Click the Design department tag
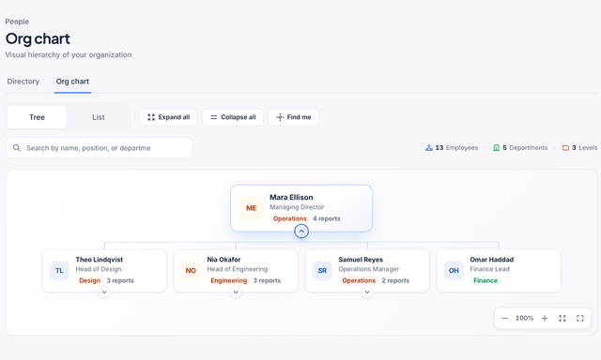Image resolution: width=601 pixels, height=360 pixels. coord(90,280)
